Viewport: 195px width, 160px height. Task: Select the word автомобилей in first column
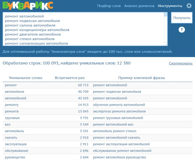point(16,98)
